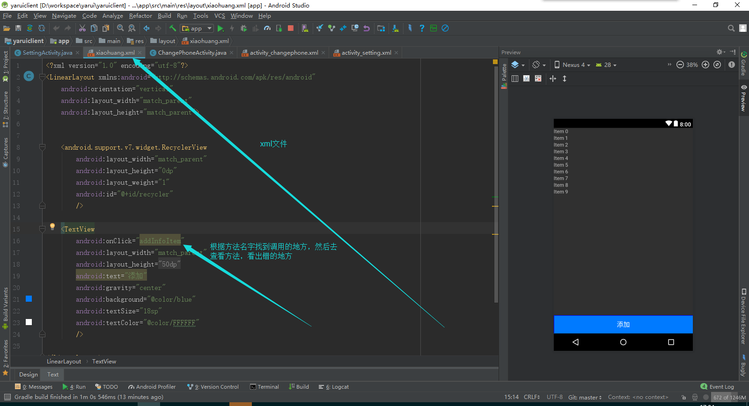The width and height of the screenshot is (749, 406).
Task: Save all files with the floppy disk icon
Action: (18, 28)
